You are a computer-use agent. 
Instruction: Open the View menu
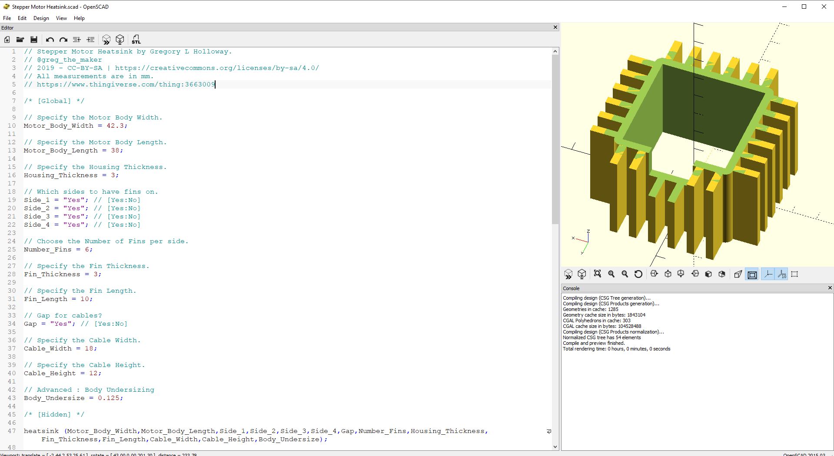pos(61,18)
